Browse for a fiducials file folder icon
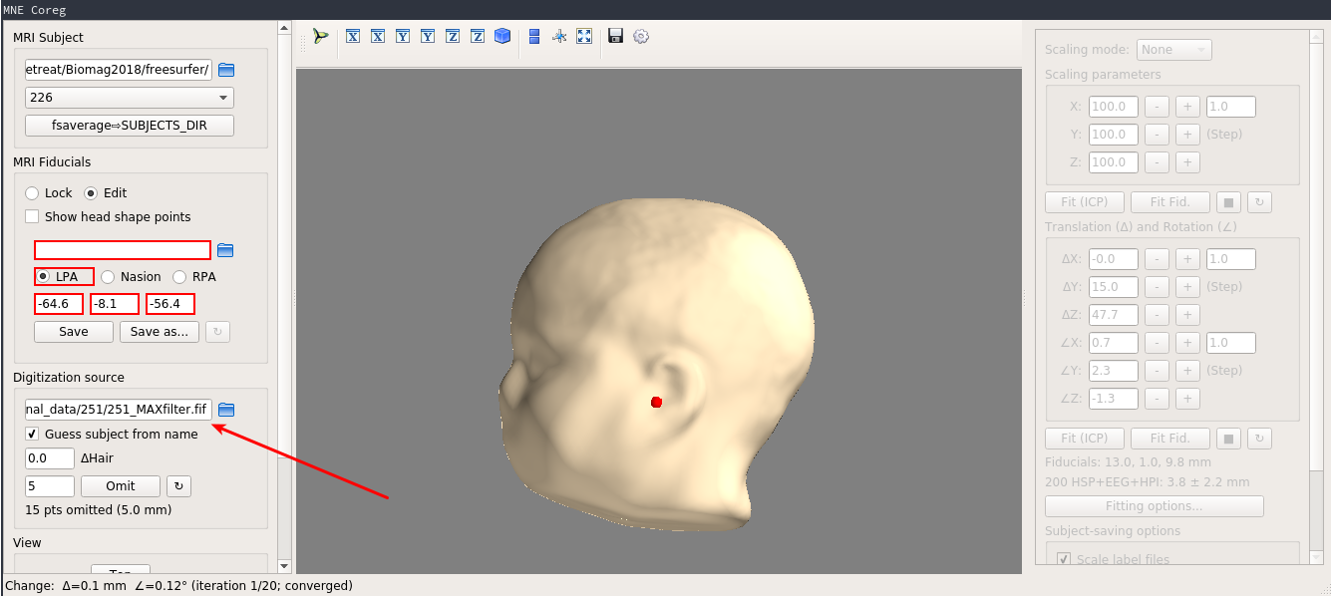This screenshot has height=596, width=1331. tap(226, 250)
